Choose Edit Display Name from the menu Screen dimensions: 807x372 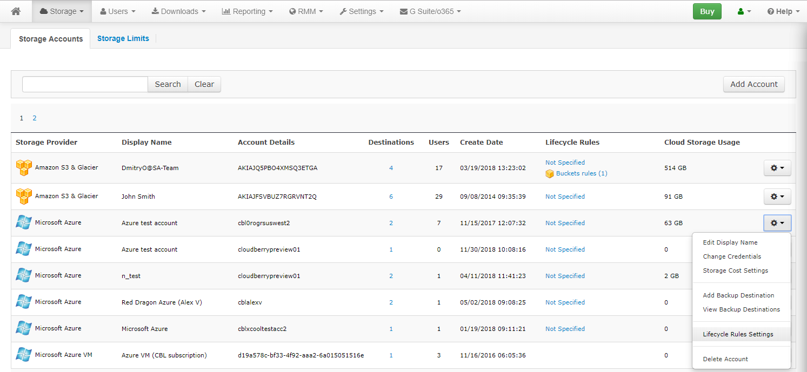pyautogui.click(x=730, y=242)
